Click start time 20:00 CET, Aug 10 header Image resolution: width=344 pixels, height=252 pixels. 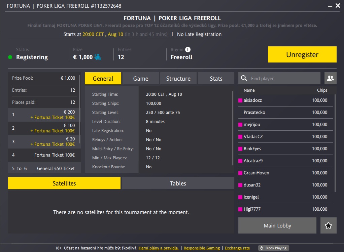pos(103,34)
